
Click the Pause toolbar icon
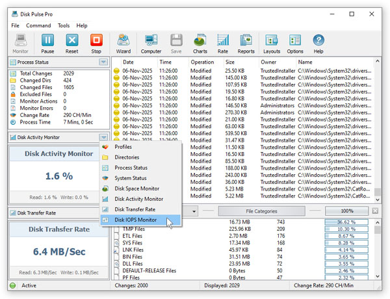coord(47,44)
